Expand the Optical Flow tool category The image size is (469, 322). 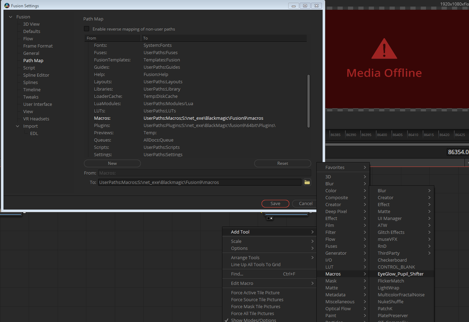[x=343, y=308]
